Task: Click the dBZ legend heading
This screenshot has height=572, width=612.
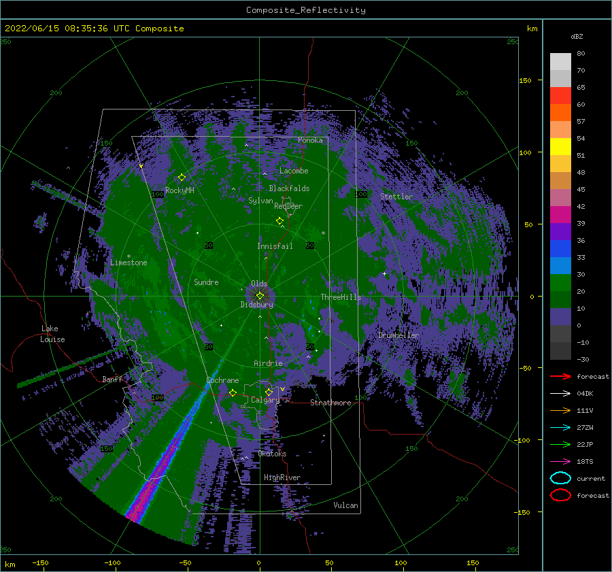Action: point(577,36)
